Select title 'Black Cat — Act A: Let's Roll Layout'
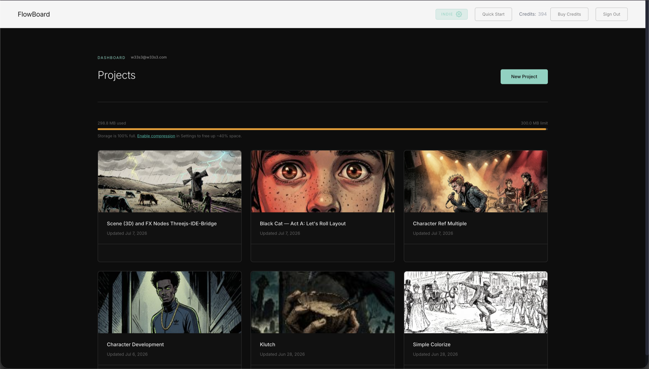Image resolution: width=649 pixels, height=369 pixels. (x=303, y=224)
